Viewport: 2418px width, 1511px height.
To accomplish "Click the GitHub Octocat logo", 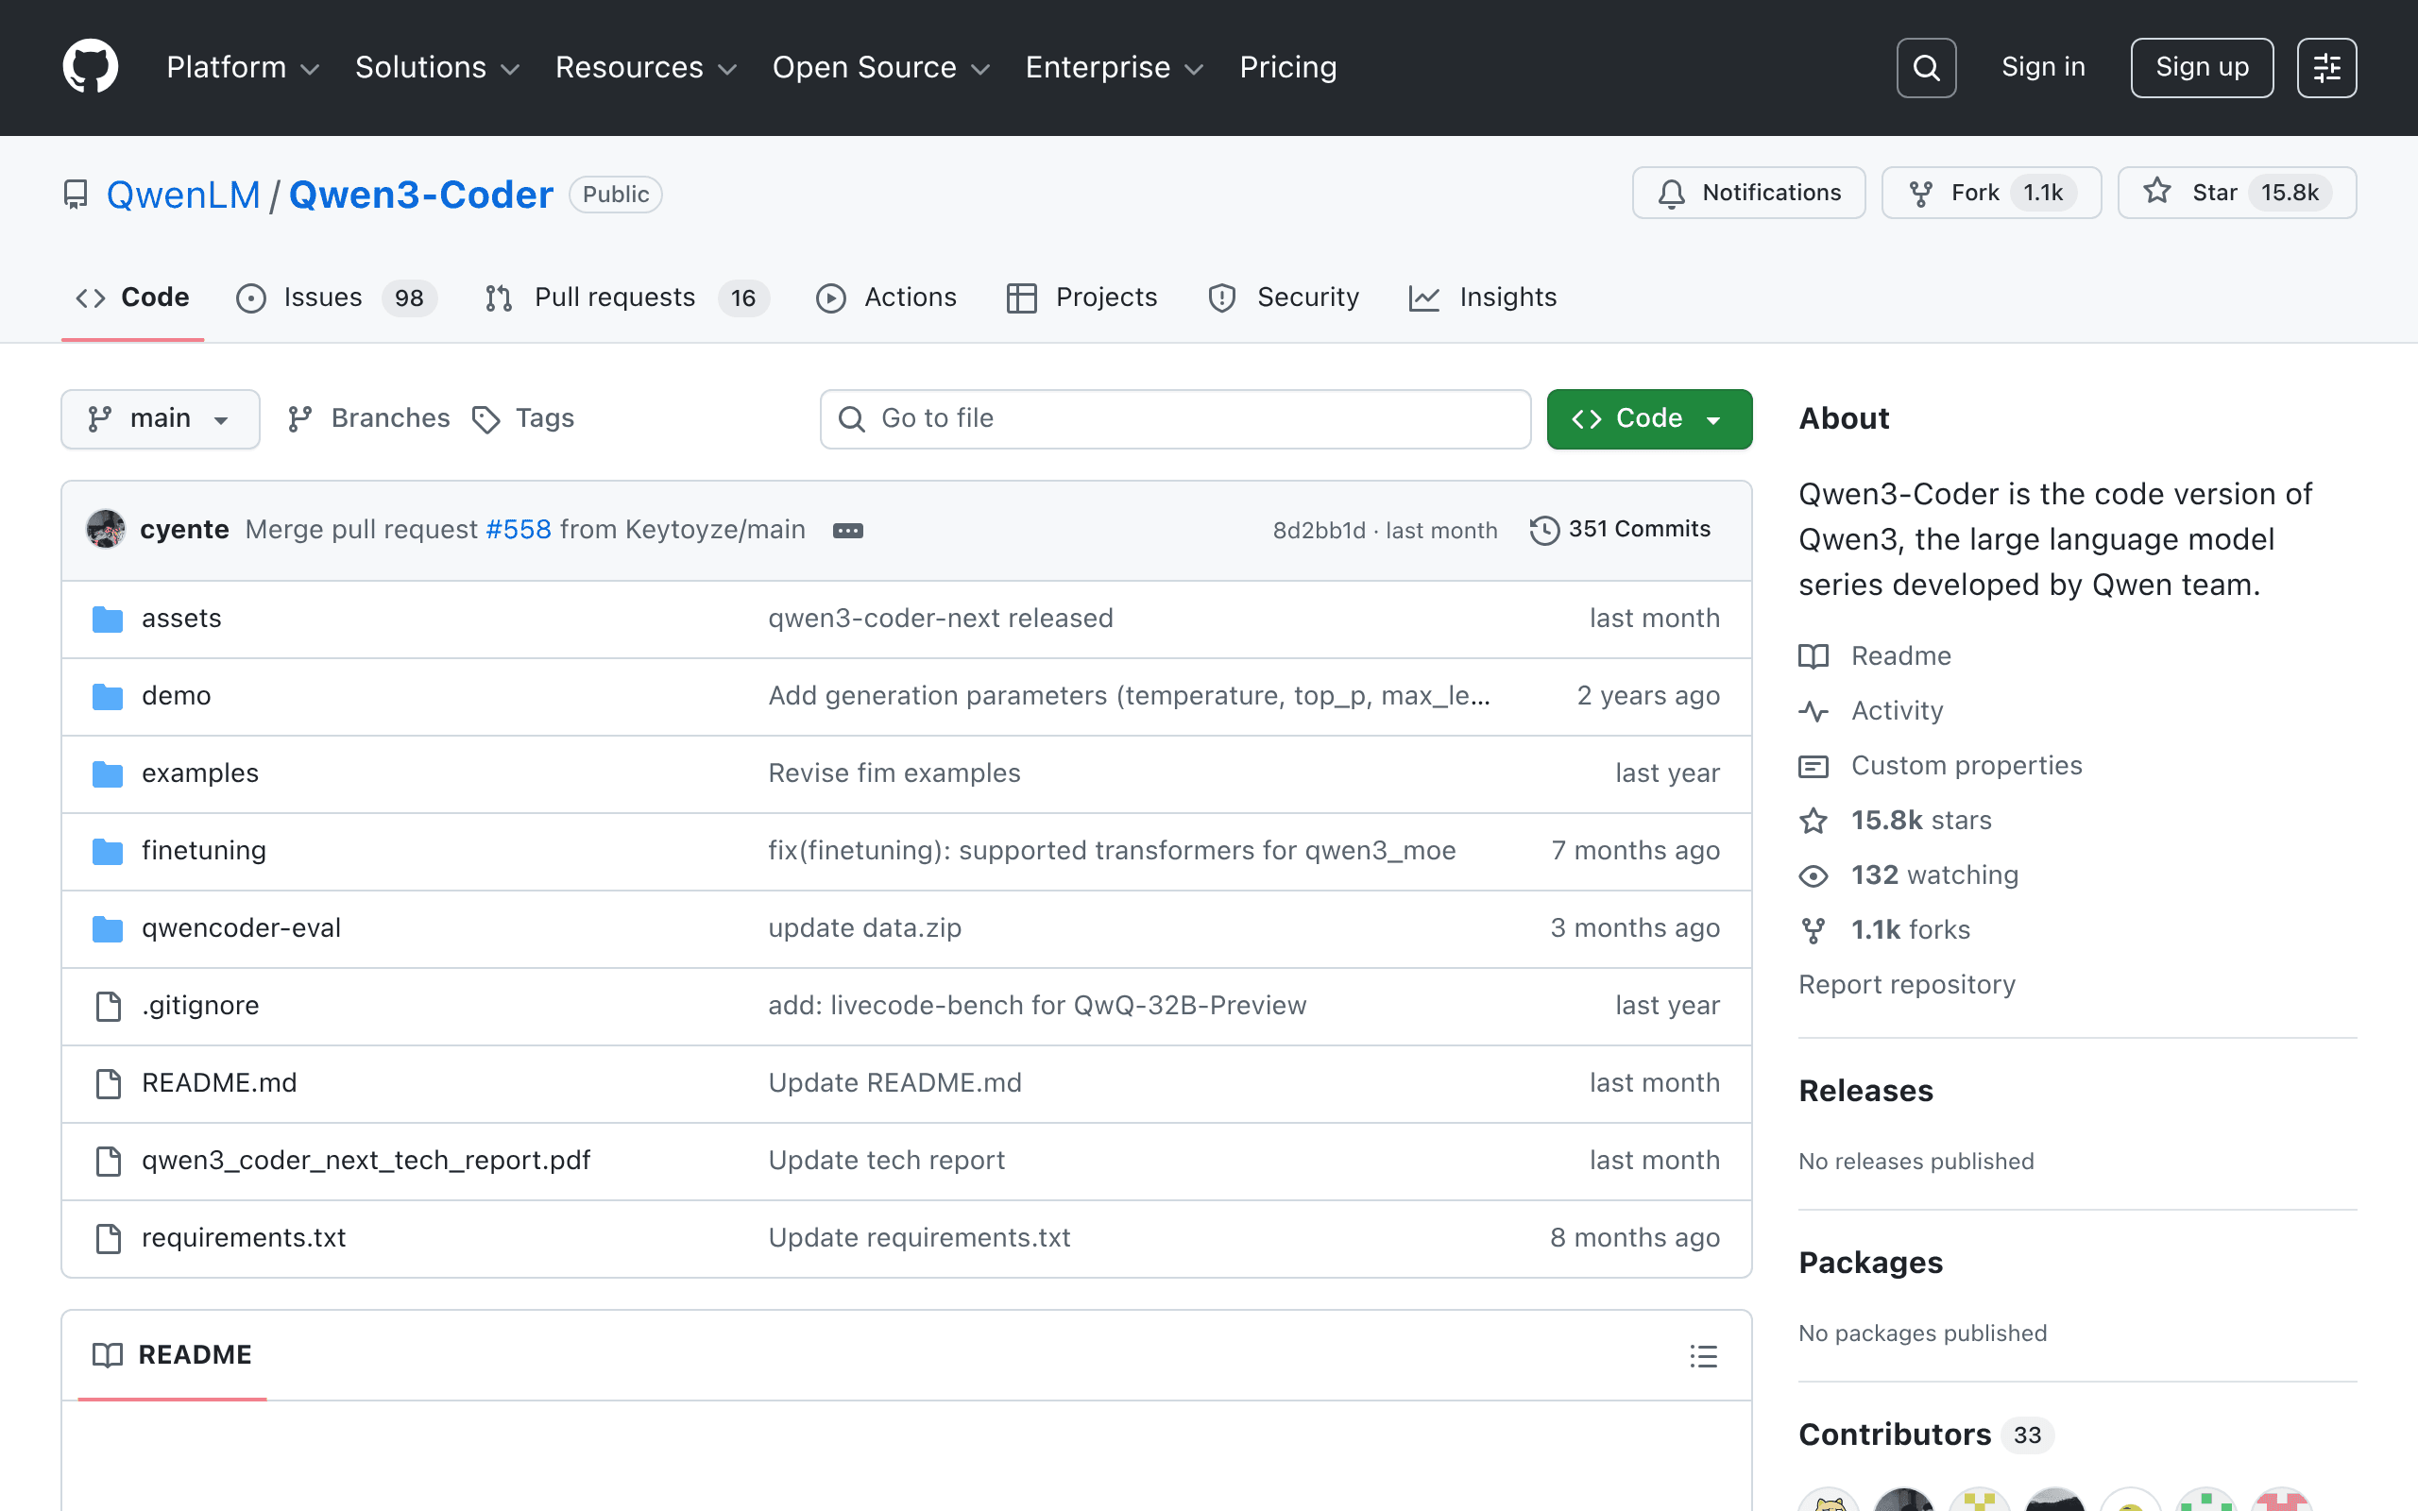I will point(91,67).
